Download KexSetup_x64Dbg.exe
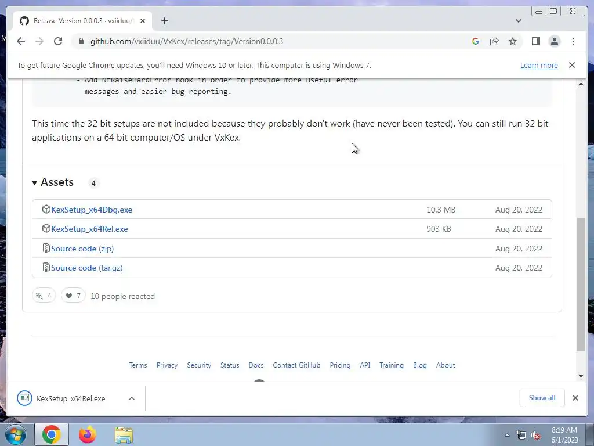This screenshot has height=446, width=594. tap(91, 210)
